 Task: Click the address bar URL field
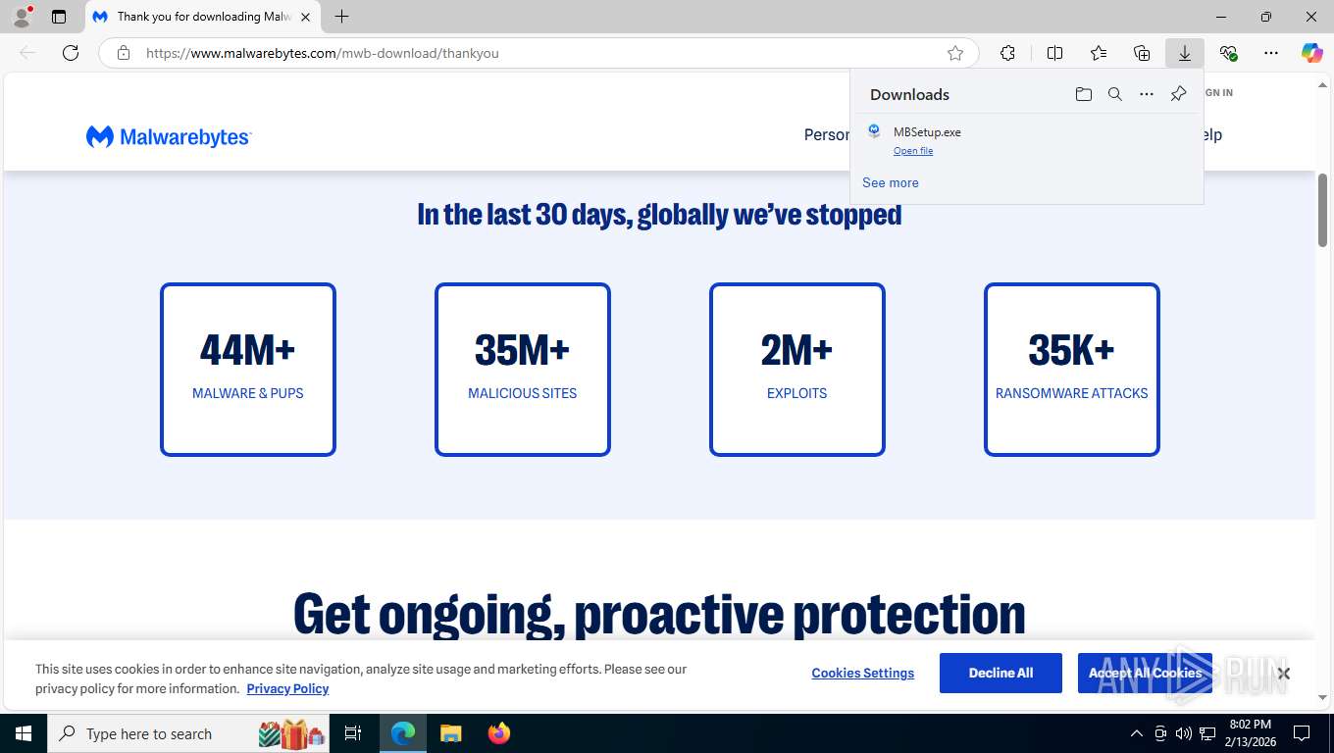click(538, 53)
